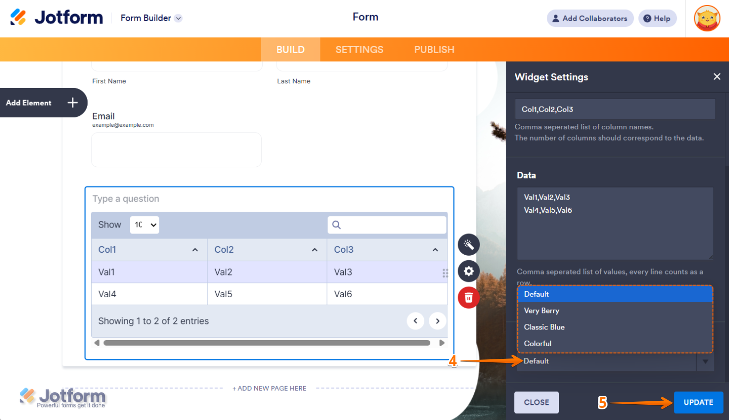Image resolution: width=729 pixels, height=420 pixels.
Task: Switch to the SETTINGS tab
Action: click(359, 49)
